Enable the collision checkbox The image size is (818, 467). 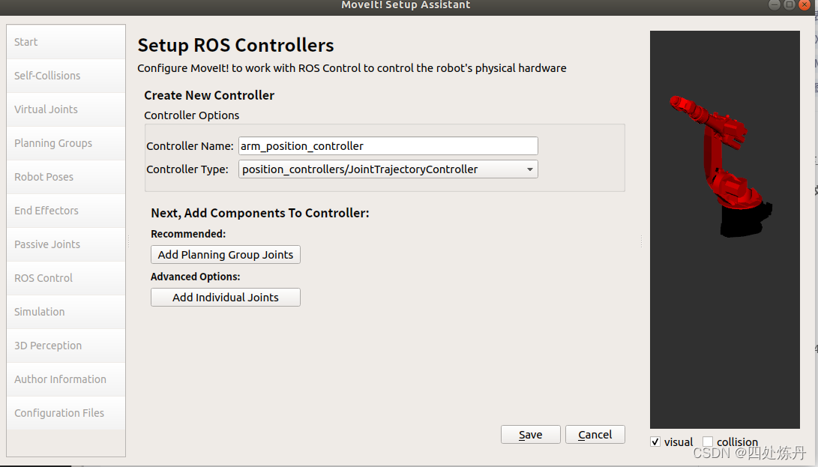[708, 442]
